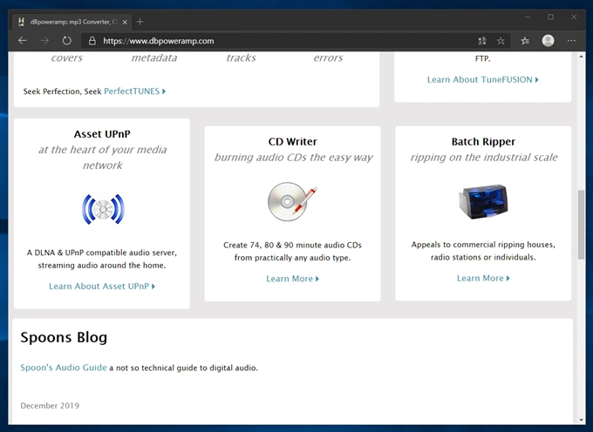This screenshot has height=432, width=593.
Task: Click the dBpoweramp tab favicon
Action: [x=22, y=22]
